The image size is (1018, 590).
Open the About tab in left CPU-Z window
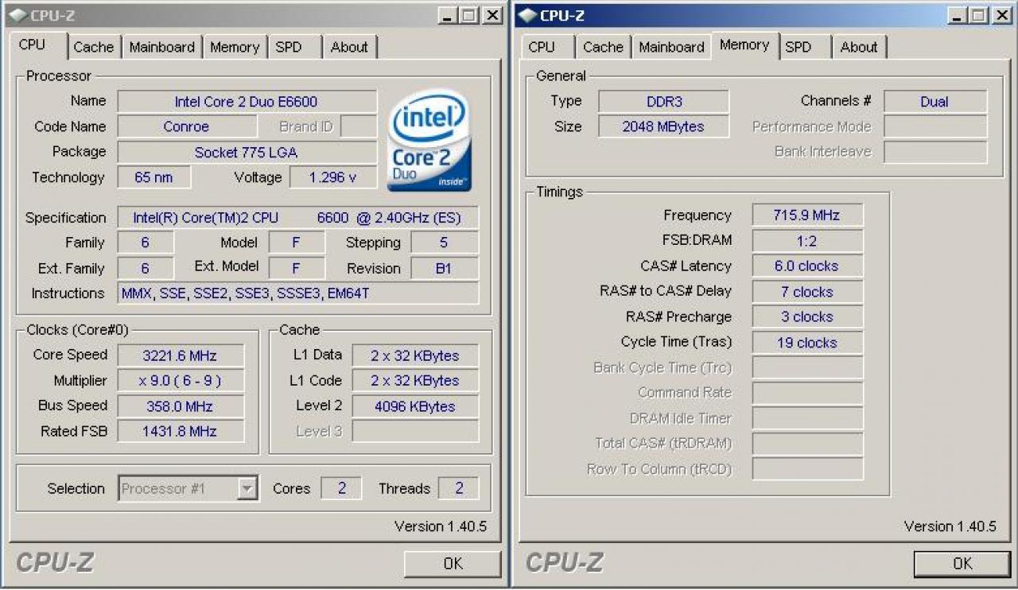(349, 47)
